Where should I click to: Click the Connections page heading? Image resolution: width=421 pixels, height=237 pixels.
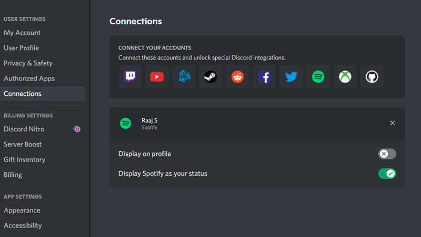point(136,21)
